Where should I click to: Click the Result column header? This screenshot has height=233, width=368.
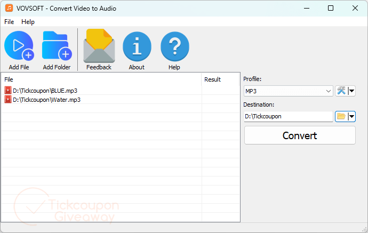[220, 79]
